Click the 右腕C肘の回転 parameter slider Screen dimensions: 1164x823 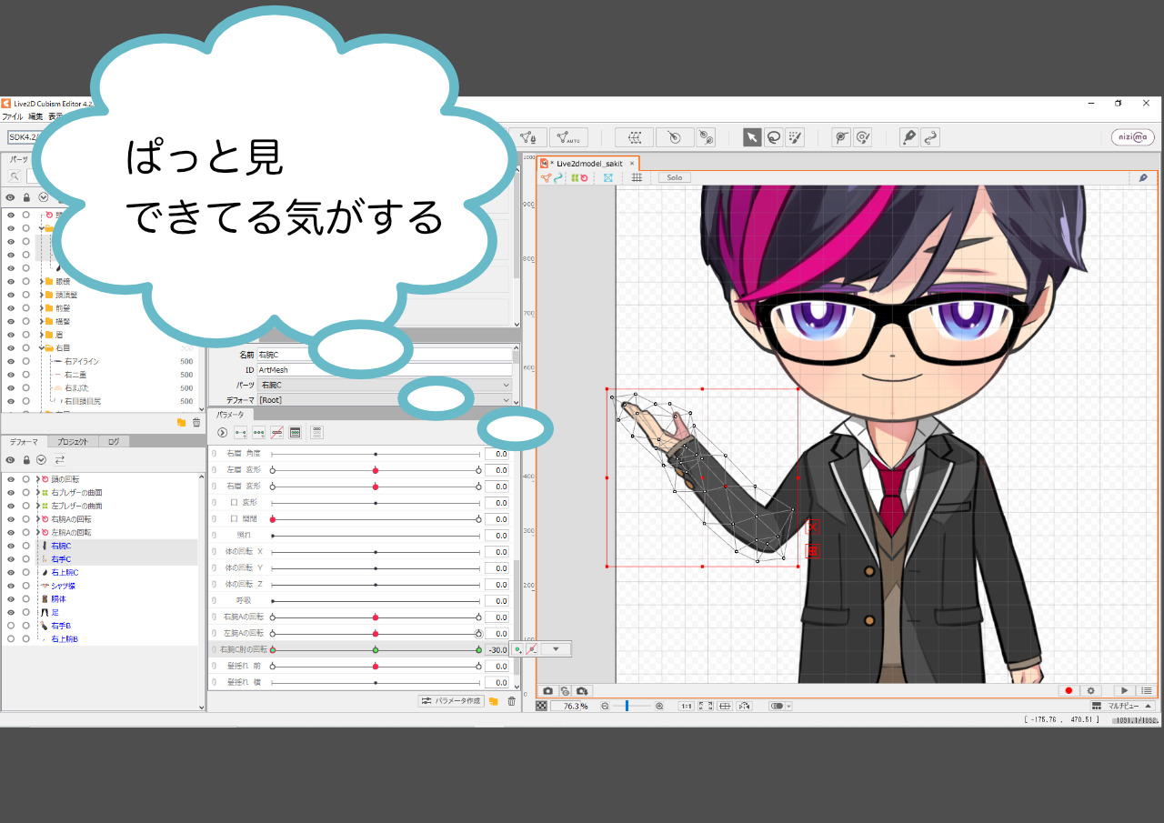[376, 650]
